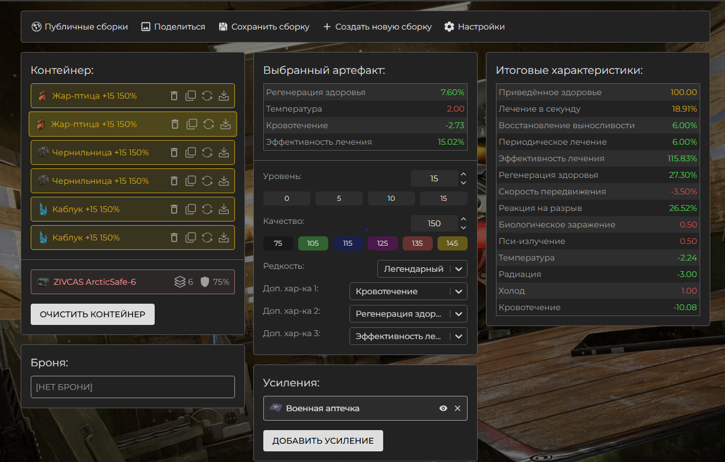This screenshot has height=462, width=725.
Task: Pick the red 135 quality swatch
Action: tap(417, 243)
